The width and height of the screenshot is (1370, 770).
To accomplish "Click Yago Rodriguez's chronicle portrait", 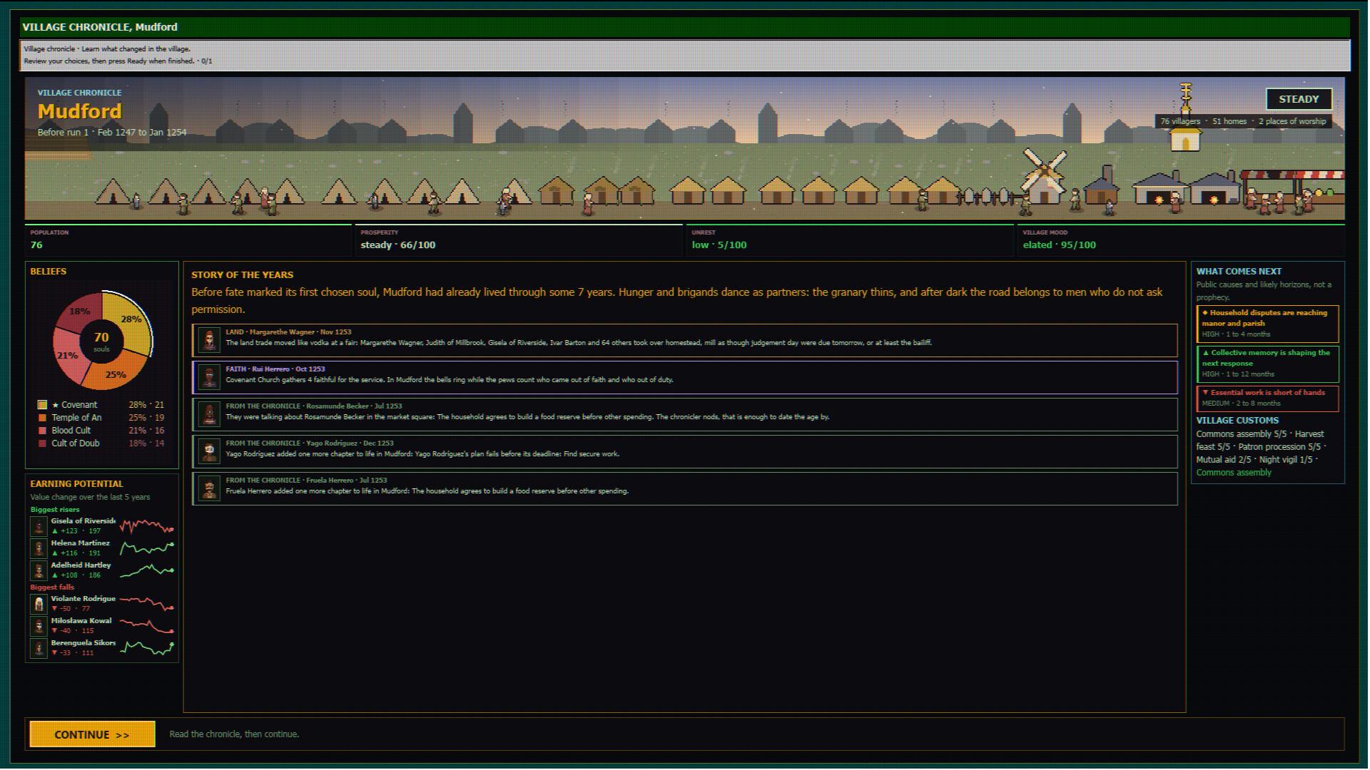I will (x=209, y=451).
